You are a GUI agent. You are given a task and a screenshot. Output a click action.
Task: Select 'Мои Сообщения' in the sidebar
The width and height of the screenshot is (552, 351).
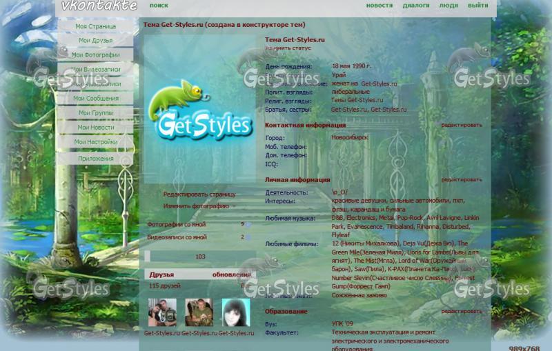click(95, 99)
